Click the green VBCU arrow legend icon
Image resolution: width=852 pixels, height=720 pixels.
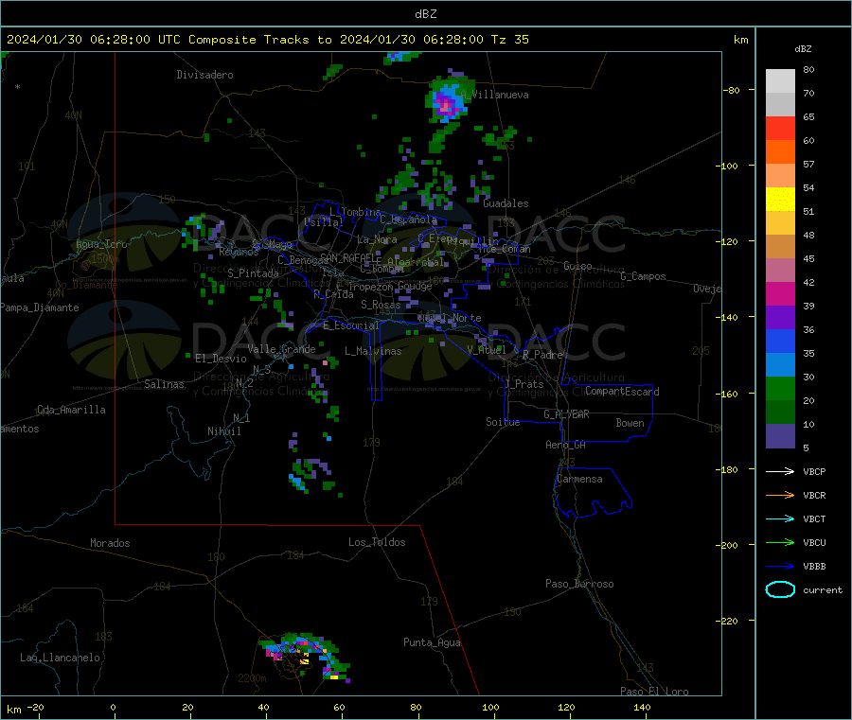click(x=780, y=542)
